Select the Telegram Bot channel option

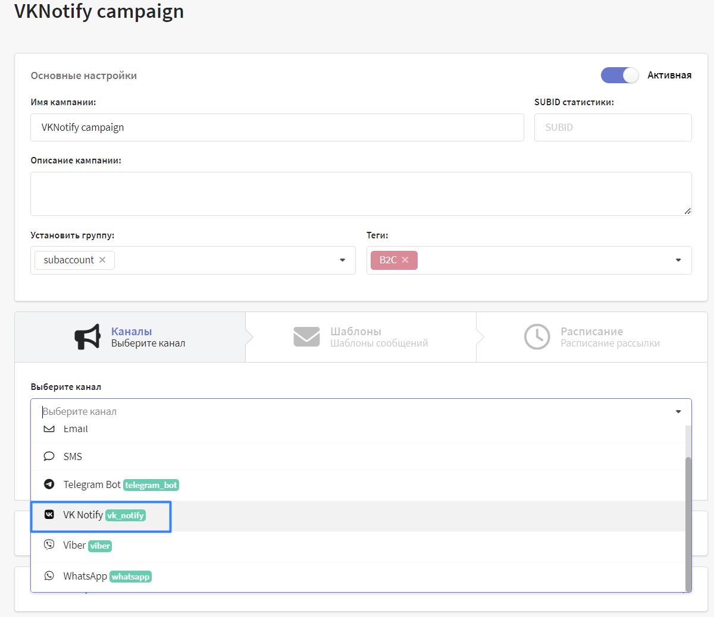[x=358, y=485]
